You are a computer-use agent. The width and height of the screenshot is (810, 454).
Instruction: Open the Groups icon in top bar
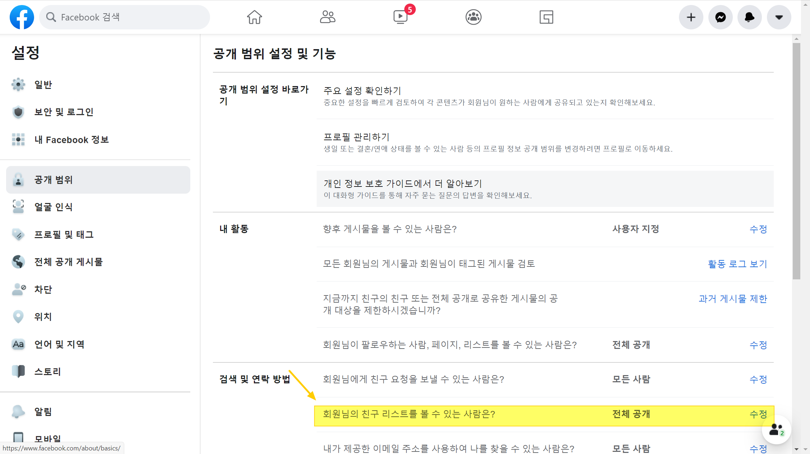coord(474,17)
